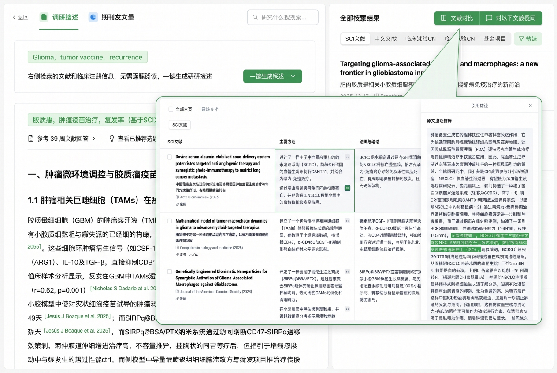Check the 'Dovine serum albumin' row checkbox
The width and height of the screenshot is (557, 373).
click(x=170, y=157)
